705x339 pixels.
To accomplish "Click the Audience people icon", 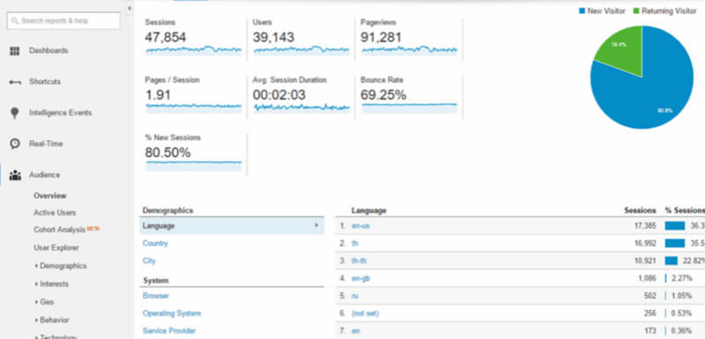I will click(x=14, y=175).
